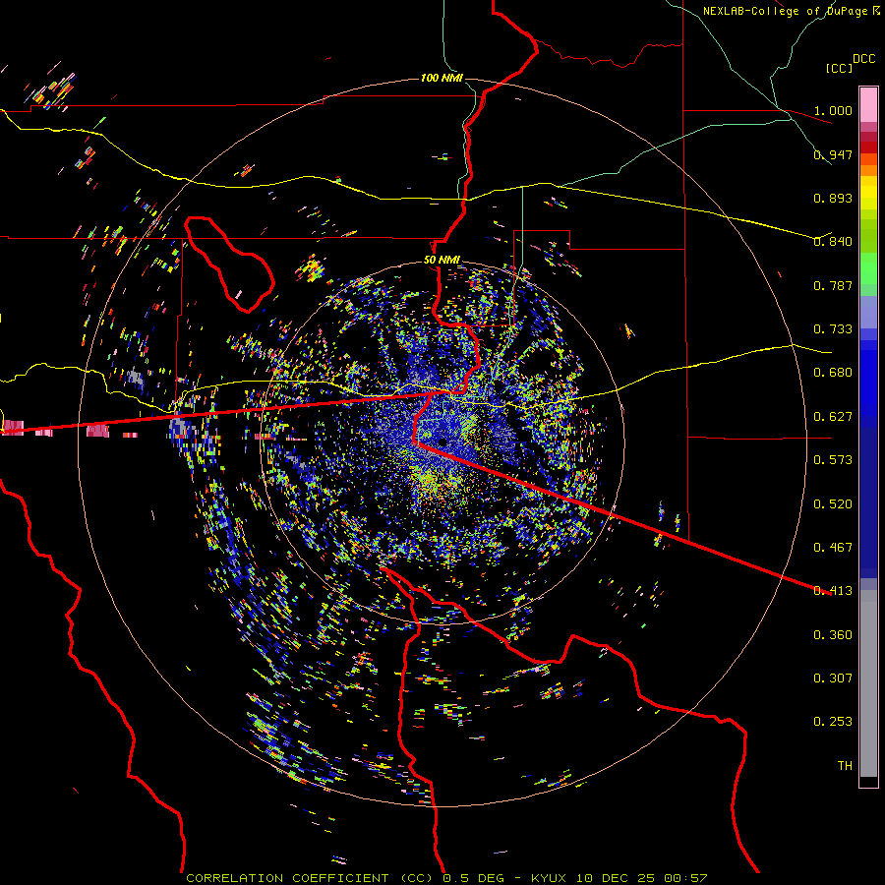Click the 100 NMI range ring label
This screenshot has width=885, height=885.
442,78
